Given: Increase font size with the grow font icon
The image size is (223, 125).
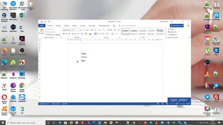Looking at the screenshot, I should 80,30.
